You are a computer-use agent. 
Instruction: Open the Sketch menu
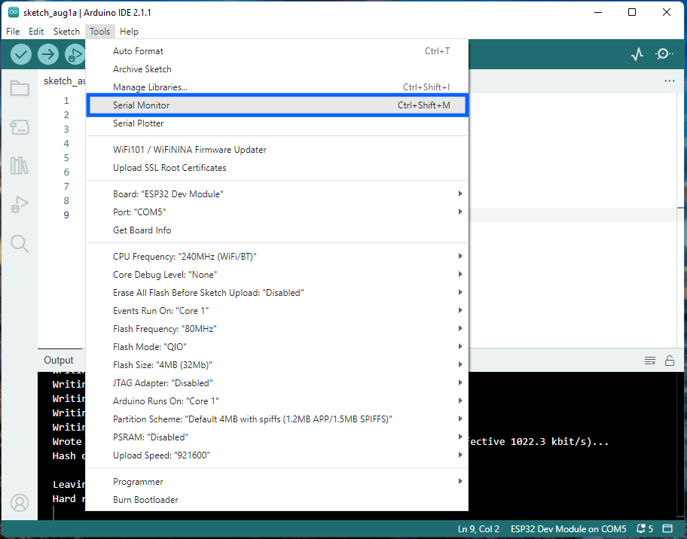[x=66, y=32]
